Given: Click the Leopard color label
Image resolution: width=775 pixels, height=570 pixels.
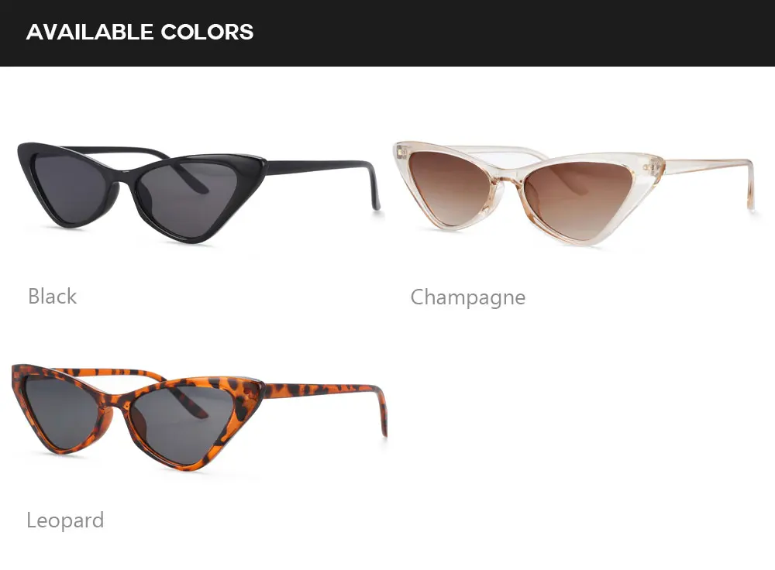Looking at the screenshot, I should (x=65, y=520).
